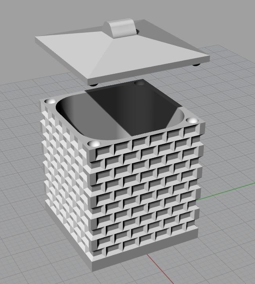
Task: Select the floating square lid object
Action: [122, 52]
